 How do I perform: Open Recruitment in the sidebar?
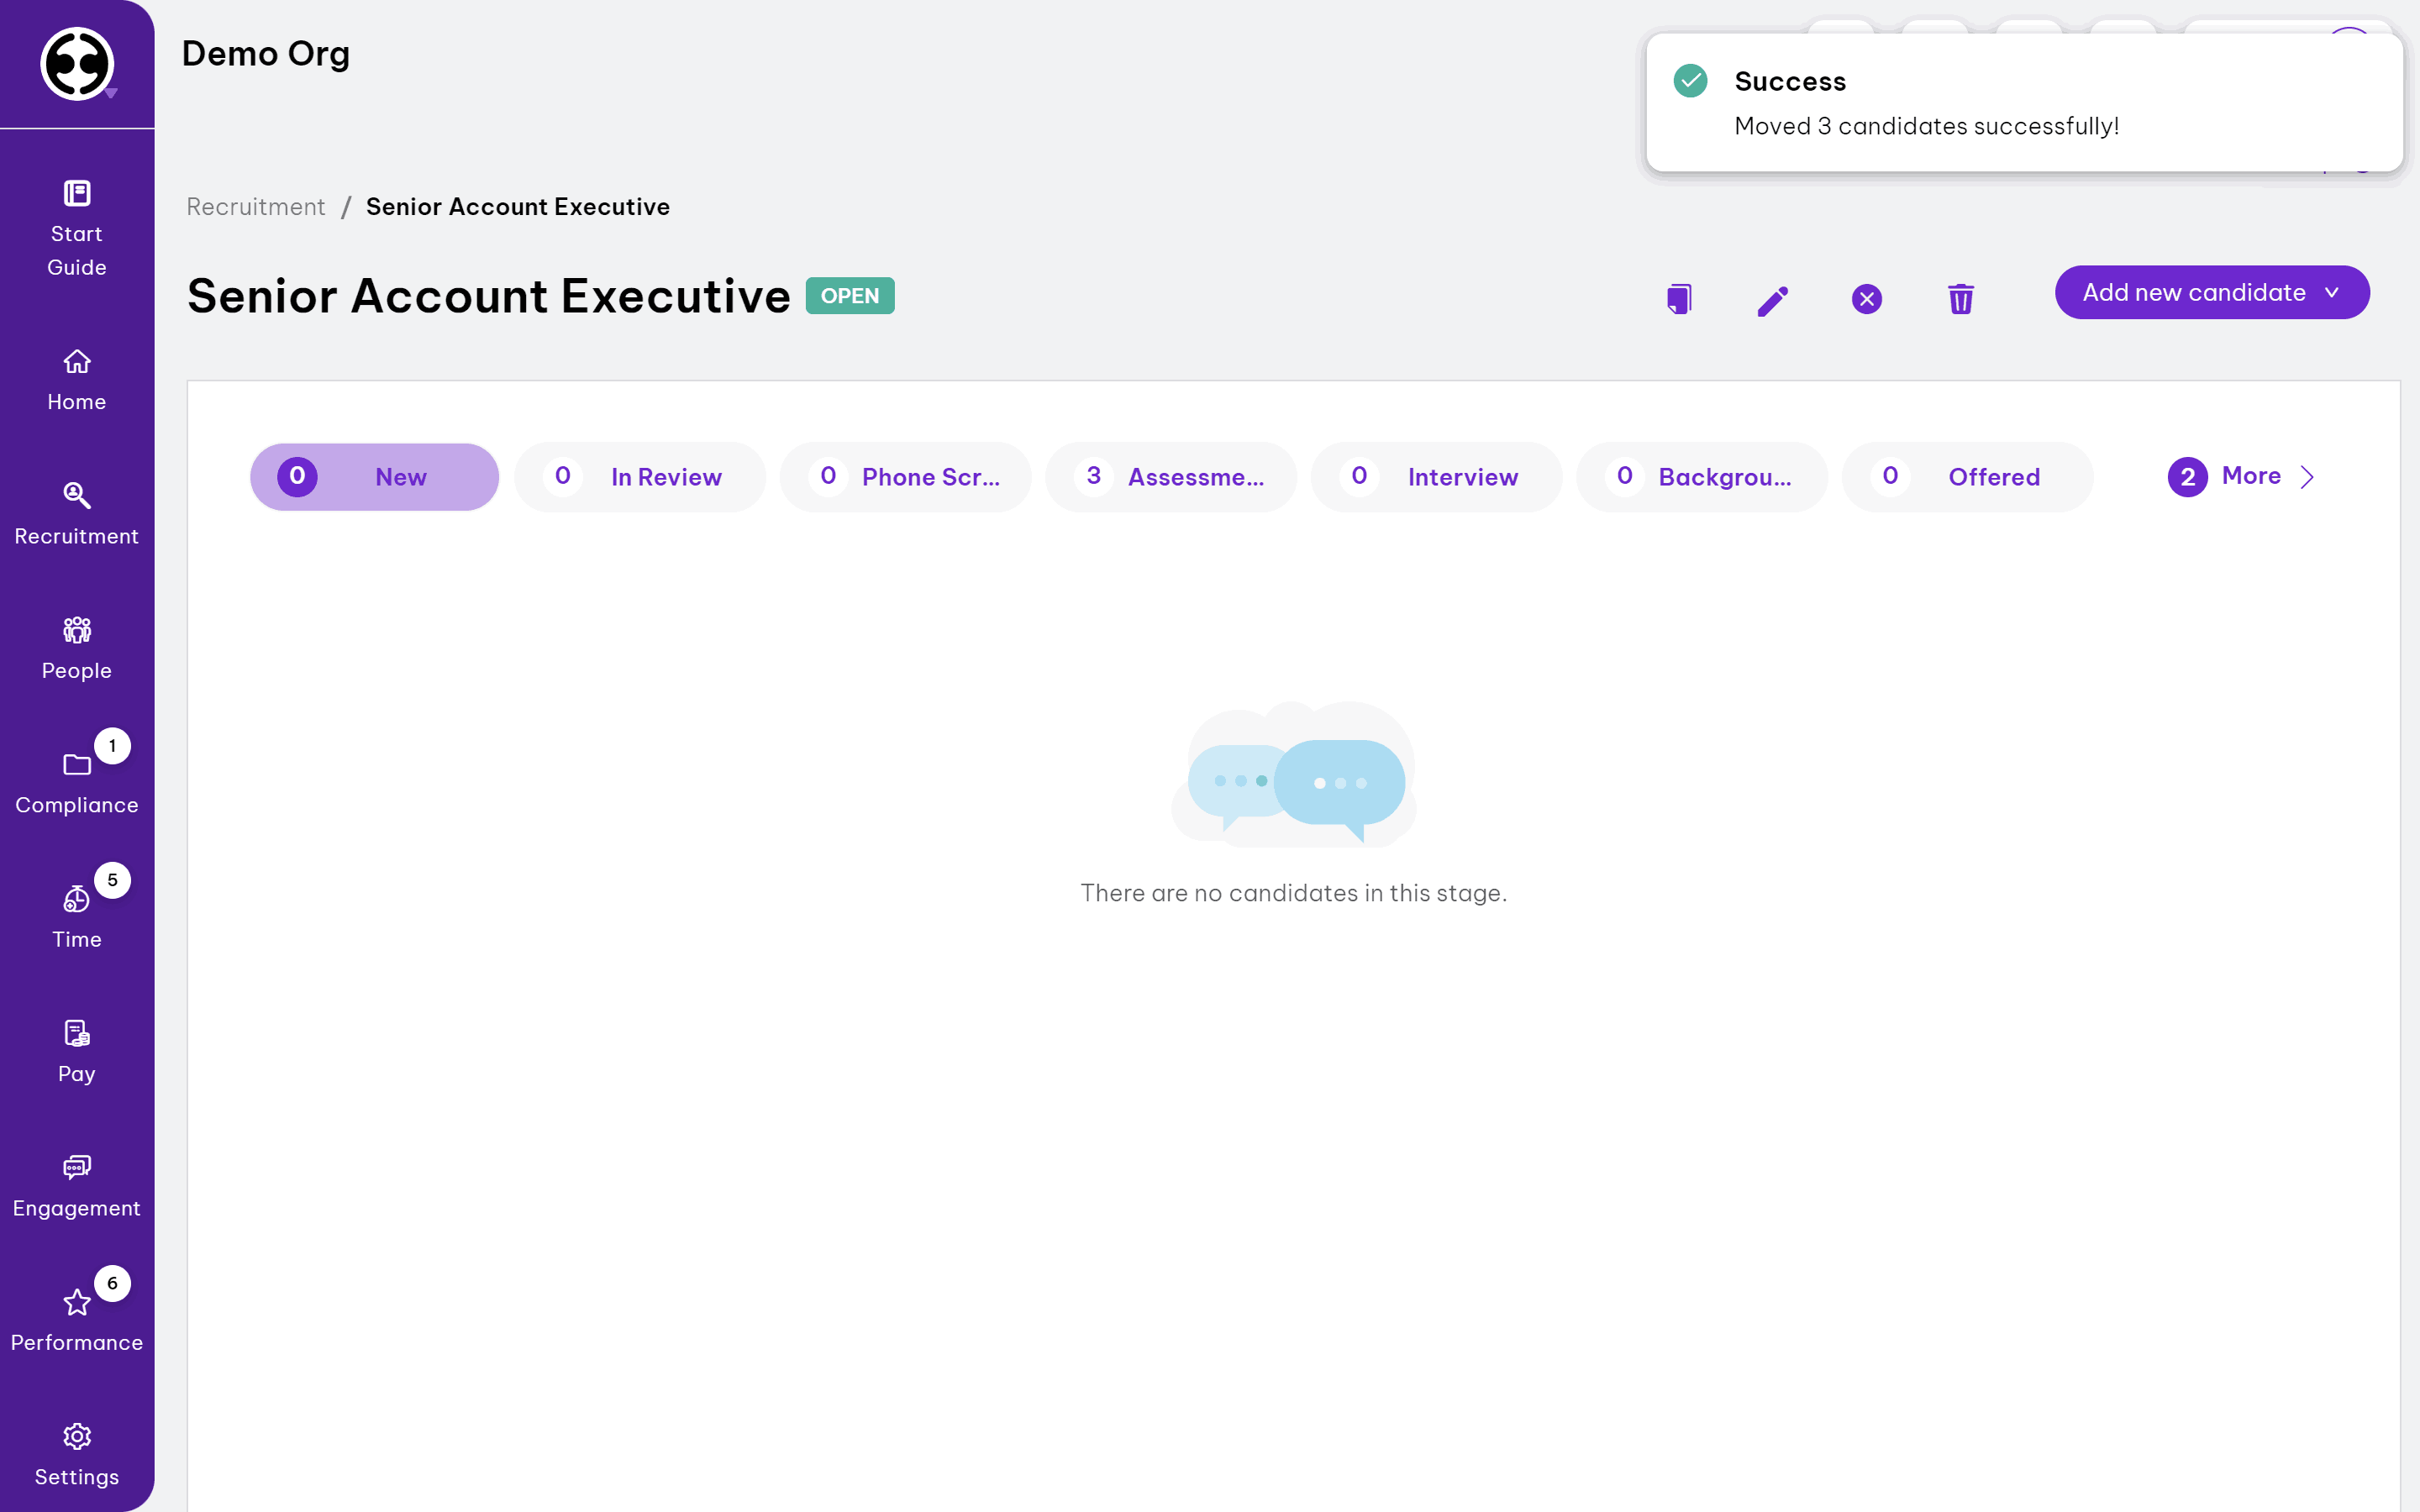[77, 513]
